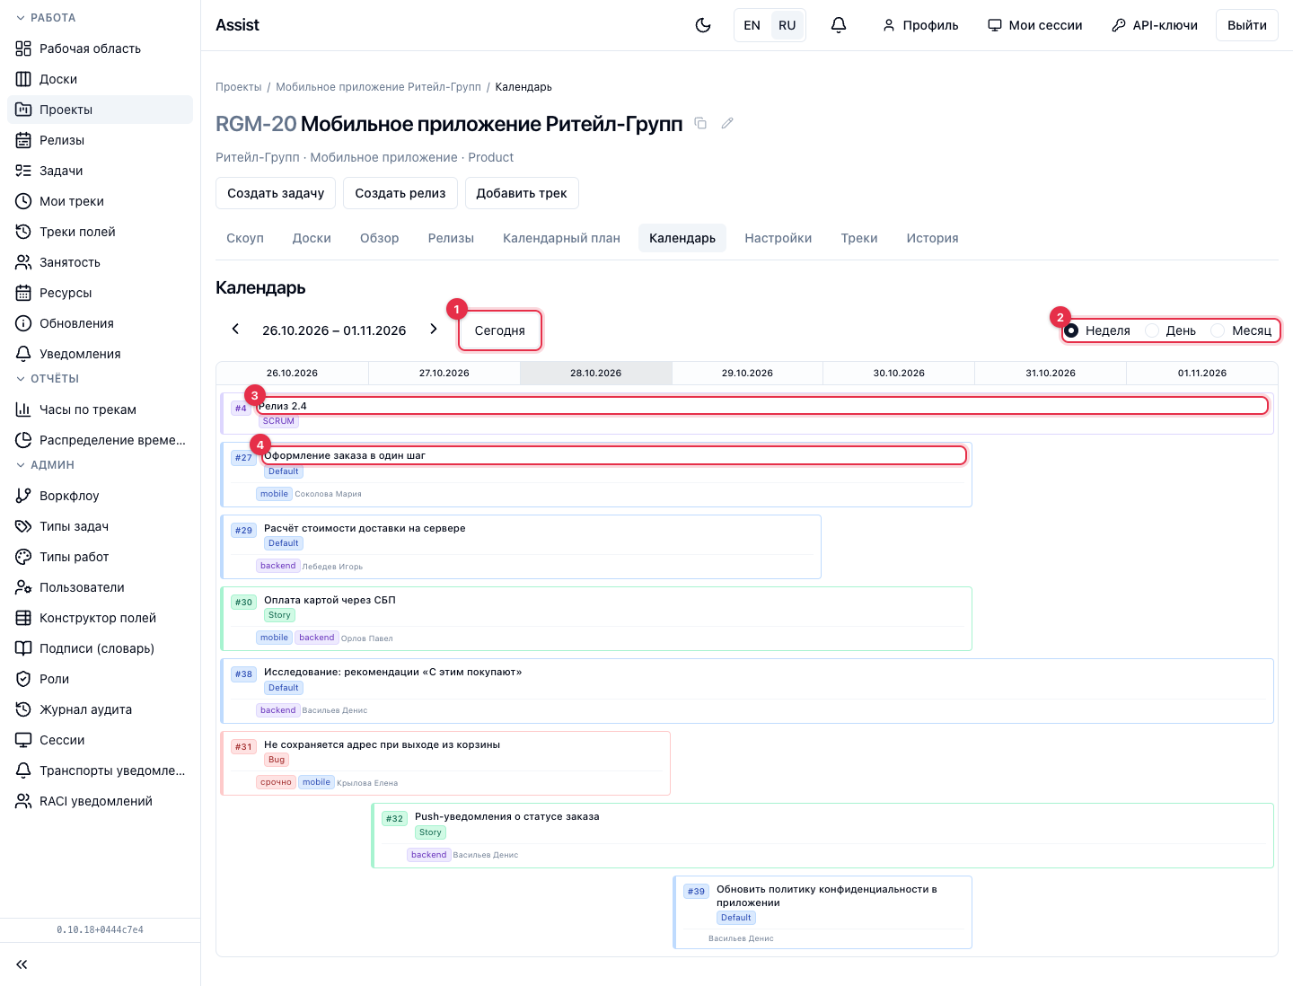Edit project title pencil icon
Screen dimensions: 1293x986
(727, 123)
